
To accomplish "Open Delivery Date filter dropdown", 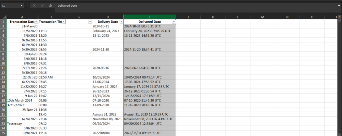I will pos(121,22).
